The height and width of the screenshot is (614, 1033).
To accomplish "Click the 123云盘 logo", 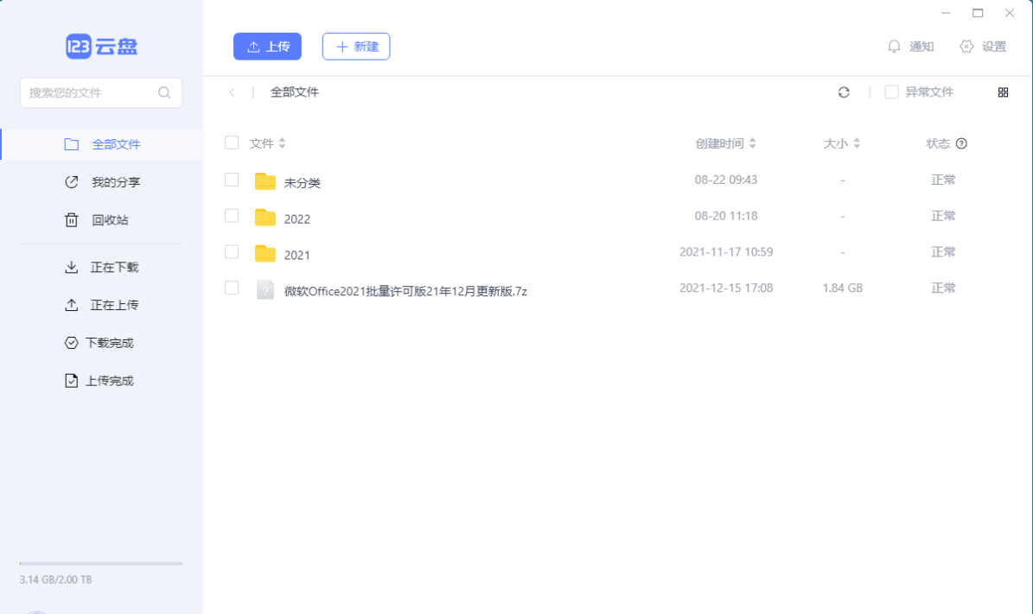I will [x=102, y=47].
